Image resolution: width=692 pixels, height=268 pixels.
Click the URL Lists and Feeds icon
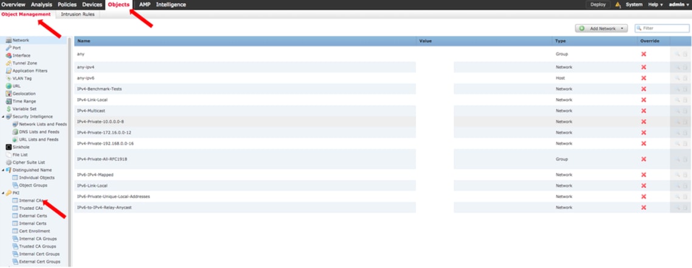[x=15, y=139]
